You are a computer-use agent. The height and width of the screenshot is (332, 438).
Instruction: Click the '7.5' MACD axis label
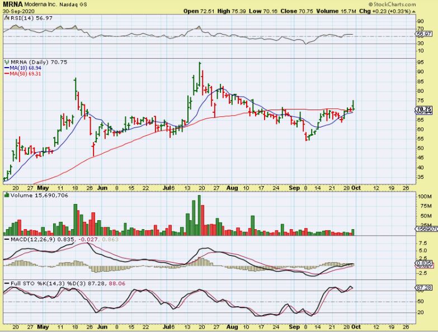pos(422,243)
